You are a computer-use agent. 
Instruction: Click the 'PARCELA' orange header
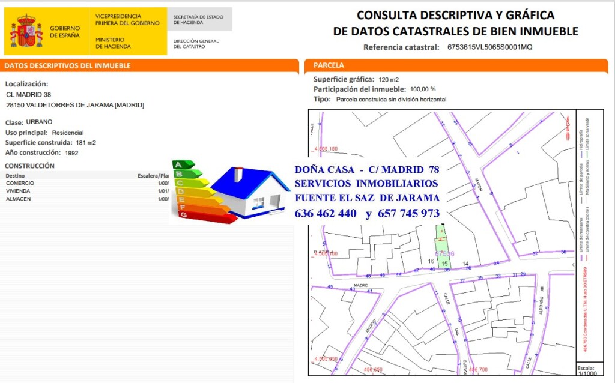(329, 65)
